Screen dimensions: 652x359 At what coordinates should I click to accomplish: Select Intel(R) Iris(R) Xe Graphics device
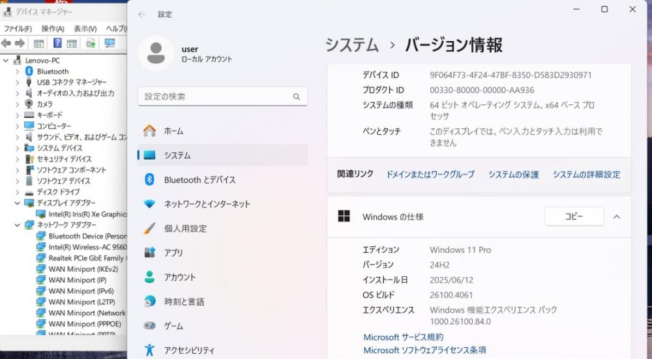click(87, 214)
